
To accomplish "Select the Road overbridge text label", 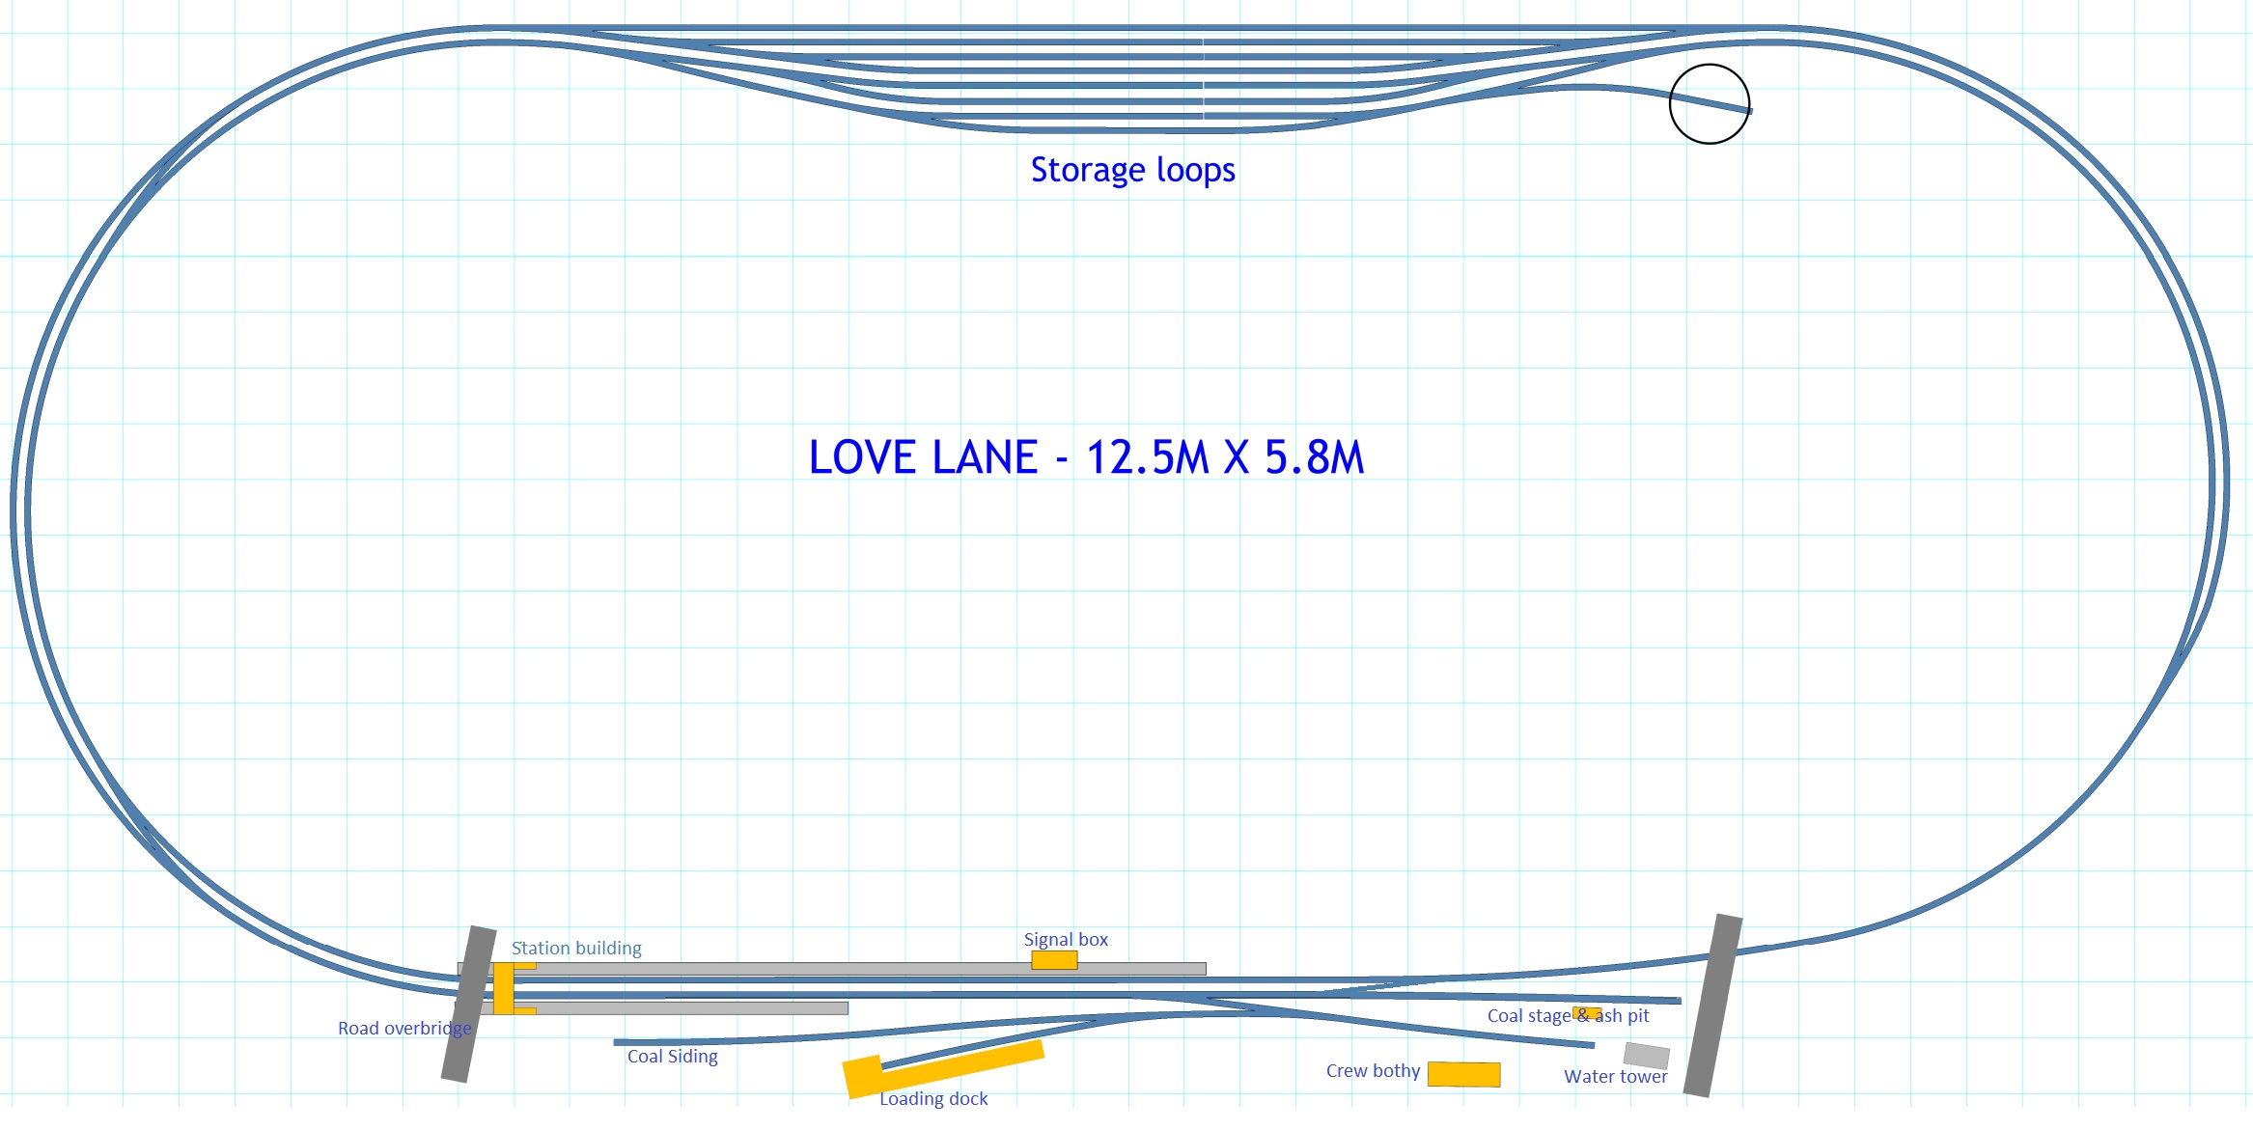I will pos(404,1029).
